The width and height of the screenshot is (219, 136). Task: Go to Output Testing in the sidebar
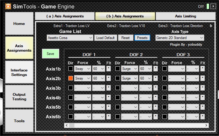pyautogui.click(x=19, y=97)
